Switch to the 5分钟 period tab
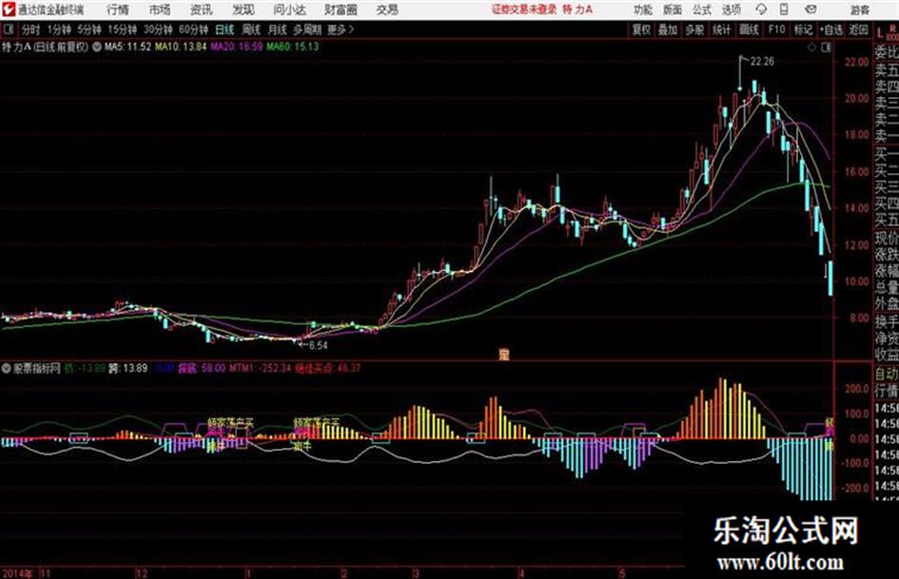This screenshot has height=579, width=899. [x=89, y=29]
